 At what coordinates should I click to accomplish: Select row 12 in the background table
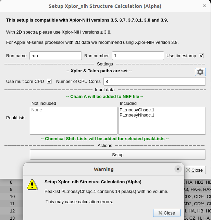(x=12, y=211)
